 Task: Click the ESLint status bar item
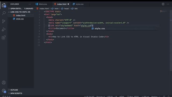click(x=145, y=96)
